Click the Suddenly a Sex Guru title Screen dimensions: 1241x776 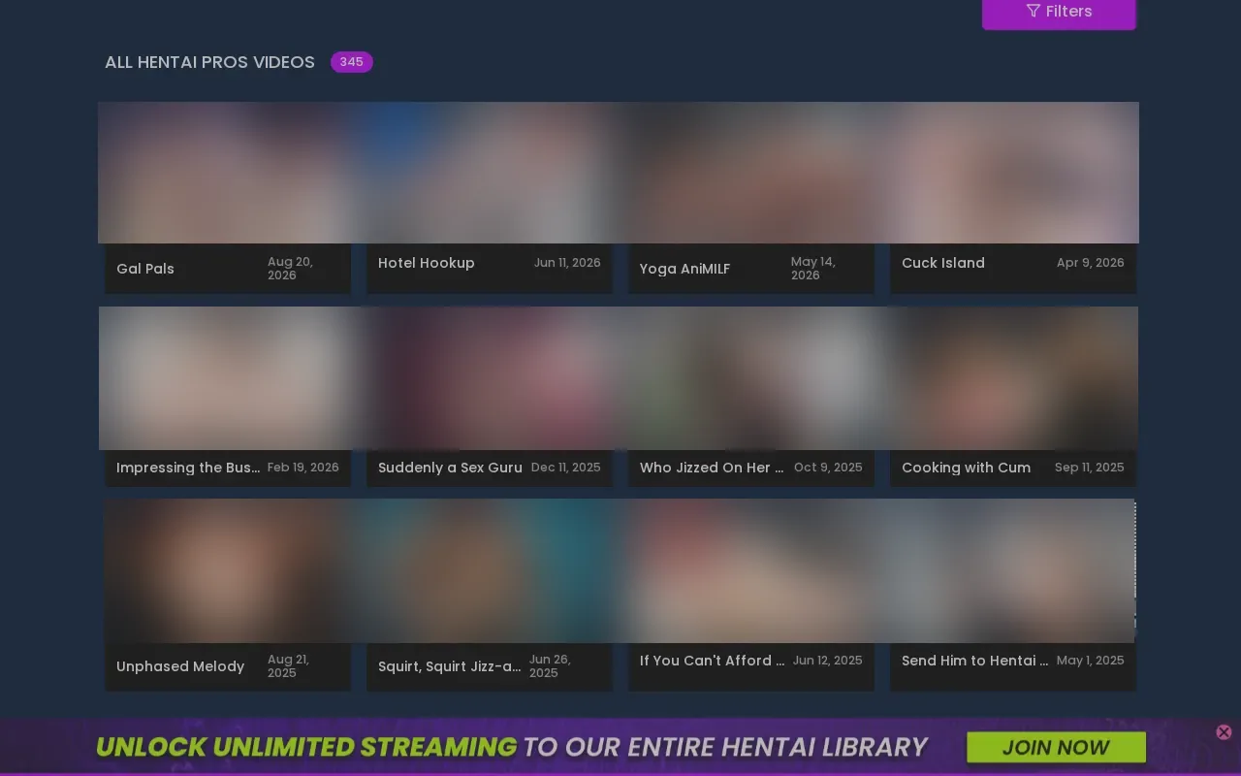450,468
